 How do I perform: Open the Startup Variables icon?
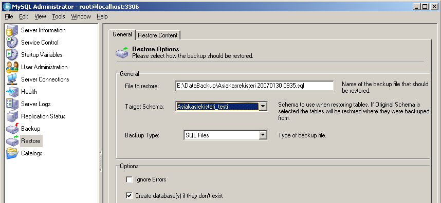click(12, 55)
